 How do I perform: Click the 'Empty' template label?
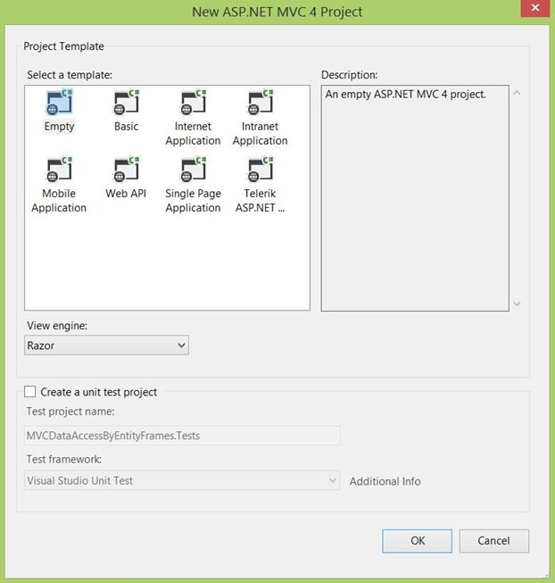pyautogui.click(x=59, y=127)
